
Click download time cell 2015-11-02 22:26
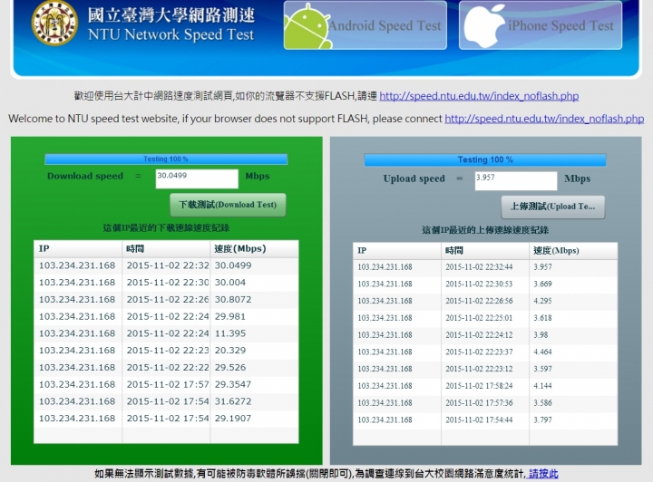[166, 300]
